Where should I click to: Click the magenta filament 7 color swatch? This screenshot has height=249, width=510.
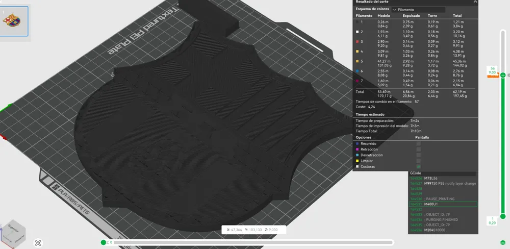[358, 81]
